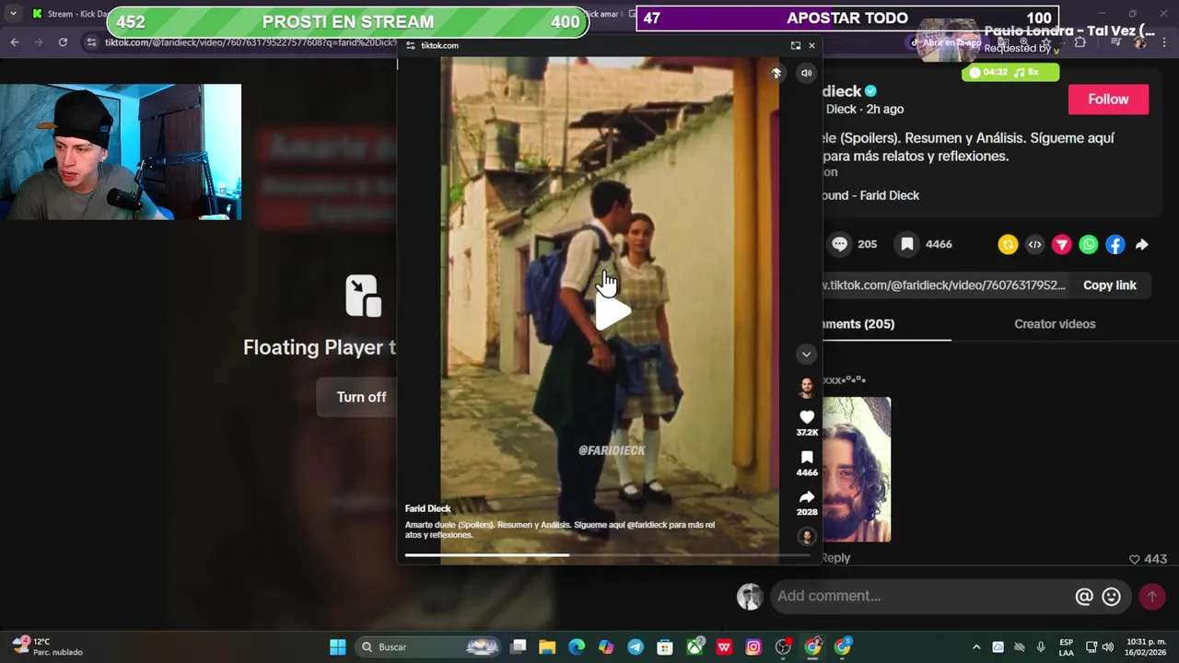Toggle the 4466 favorites bookmark
The image size is (1179, 663).
pyautogui.click(x=907, y=244)
